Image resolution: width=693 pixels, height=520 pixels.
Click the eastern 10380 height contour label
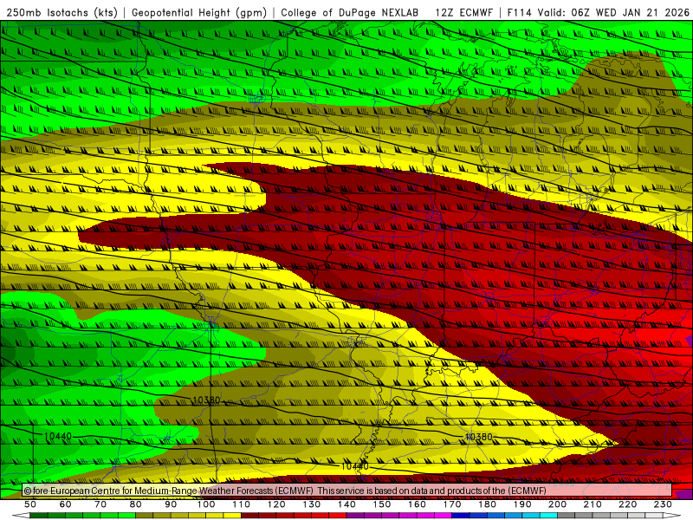(x=479, y=437)
